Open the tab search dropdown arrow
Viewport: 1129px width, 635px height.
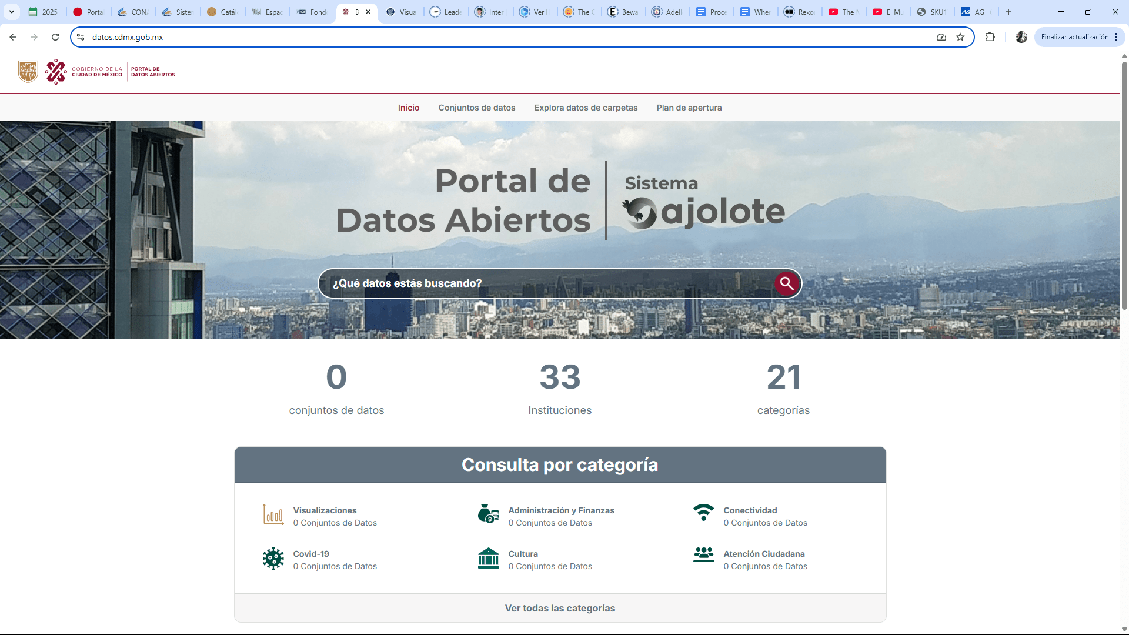click(11, 12)
